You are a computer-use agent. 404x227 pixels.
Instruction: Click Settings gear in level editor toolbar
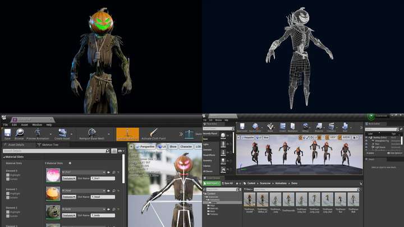click(x=306, y=127)
